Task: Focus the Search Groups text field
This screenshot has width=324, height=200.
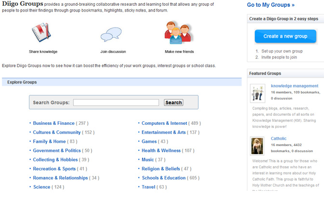Action: pos(116,103)
